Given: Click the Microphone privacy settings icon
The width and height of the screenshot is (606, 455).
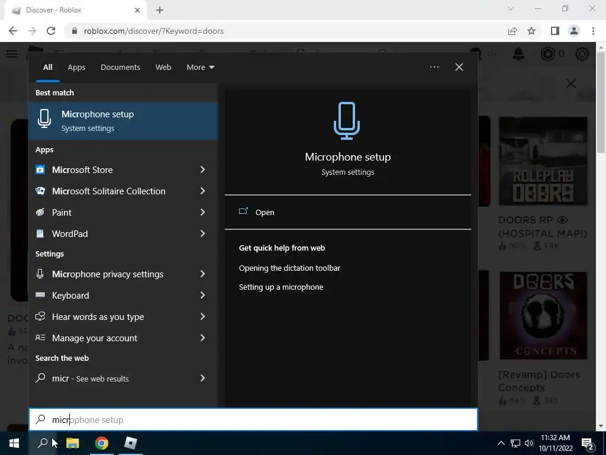Looking at the screenshot, I should pos(40,274).
